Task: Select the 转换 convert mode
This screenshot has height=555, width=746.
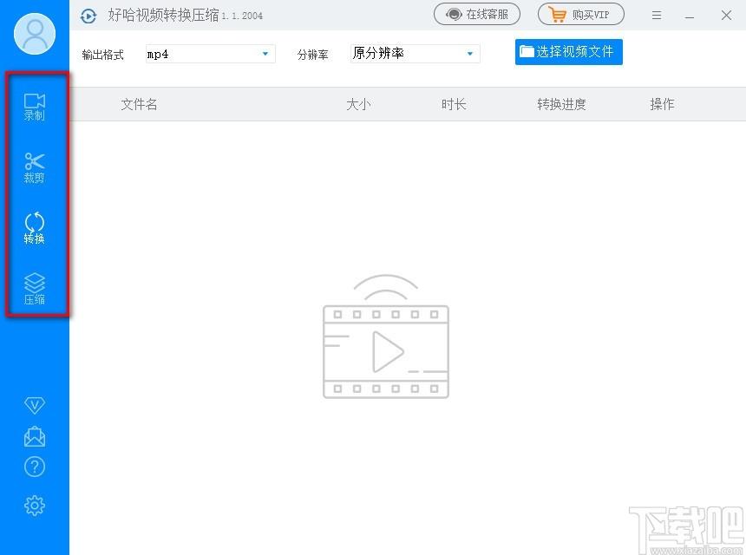Action: pos(34,228)
